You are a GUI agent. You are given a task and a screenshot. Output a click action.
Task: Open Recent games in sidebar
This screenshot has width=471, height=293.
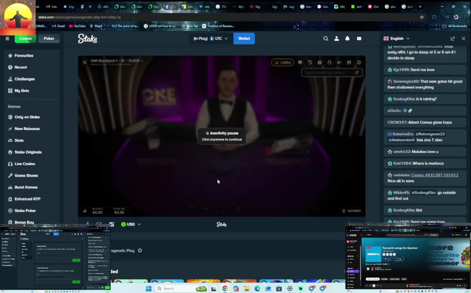pyautogui.click(x=31, y=67)
